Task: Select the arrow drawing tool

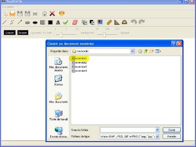Action: point(20,22)
